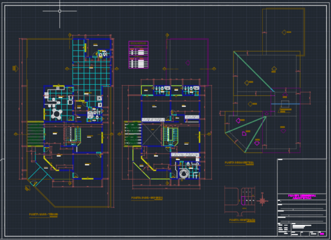This screenshot has height=240, width=331.
Task: Click the magenta sheet number box
Action: 322,233
